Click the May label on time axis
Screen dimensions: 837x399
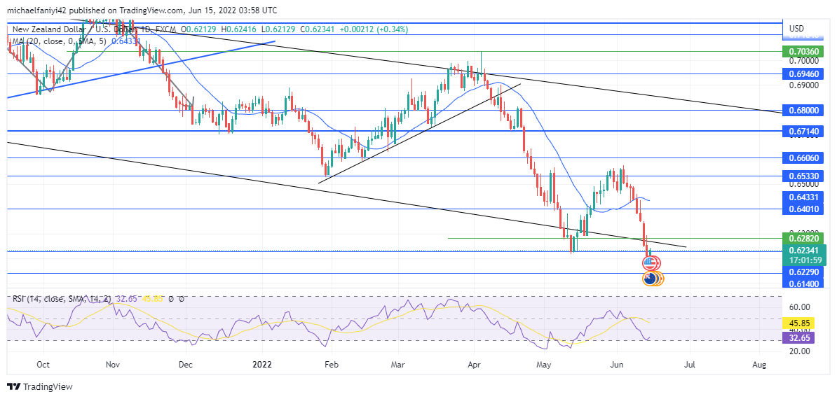pyautogui.click(x=543, y=365)
